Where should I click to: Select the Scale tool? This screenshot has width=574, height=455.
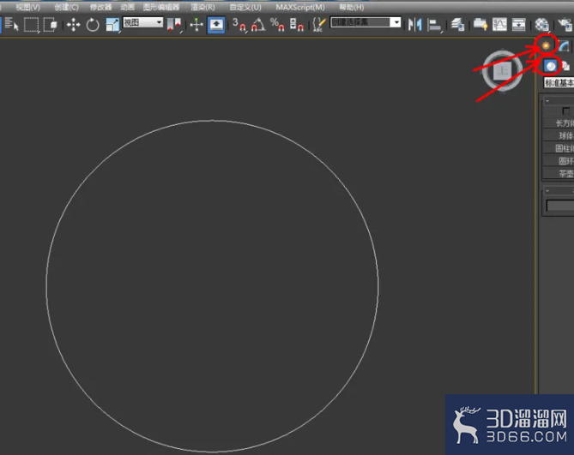[112, 25]
